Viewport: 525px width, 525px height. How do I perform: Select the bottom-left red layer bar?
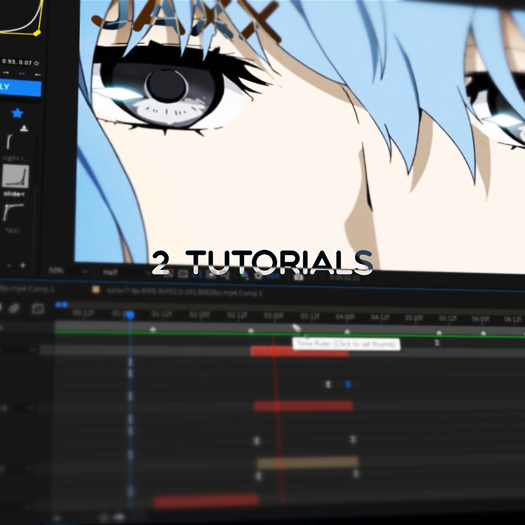coord(206,501)
